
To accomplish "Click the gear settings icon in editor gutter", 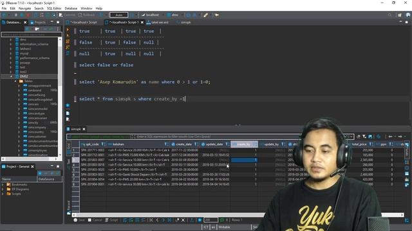I will [68, 105].
